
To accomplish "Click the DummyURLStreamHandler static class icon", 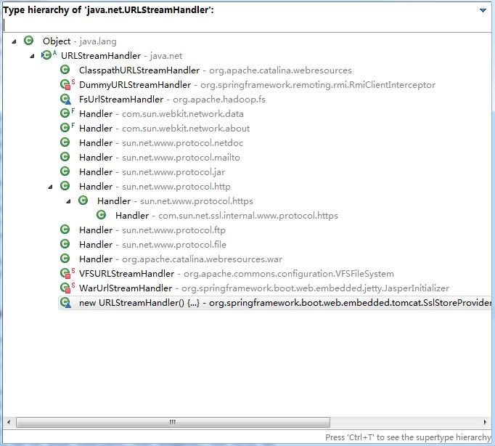I will (65, 85).
